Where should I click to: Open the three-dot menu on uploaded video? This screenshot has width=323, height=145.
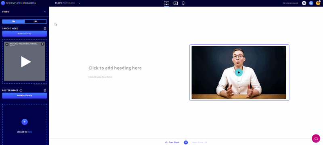[x=42, y=44]
